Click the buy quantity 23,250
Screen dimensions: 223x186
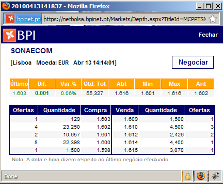coord(71,127)
